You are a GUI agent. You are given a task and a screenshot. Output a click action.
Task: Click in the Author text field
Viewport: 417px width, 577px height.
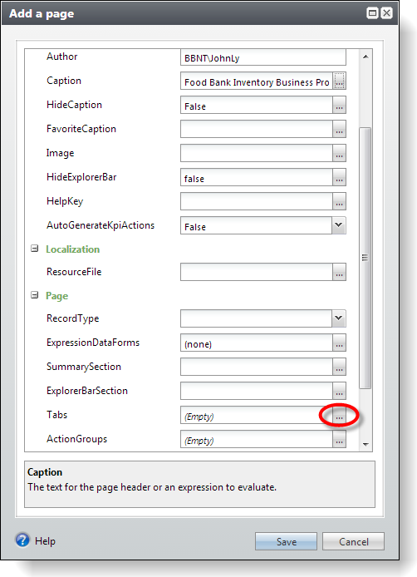point(263,57)
